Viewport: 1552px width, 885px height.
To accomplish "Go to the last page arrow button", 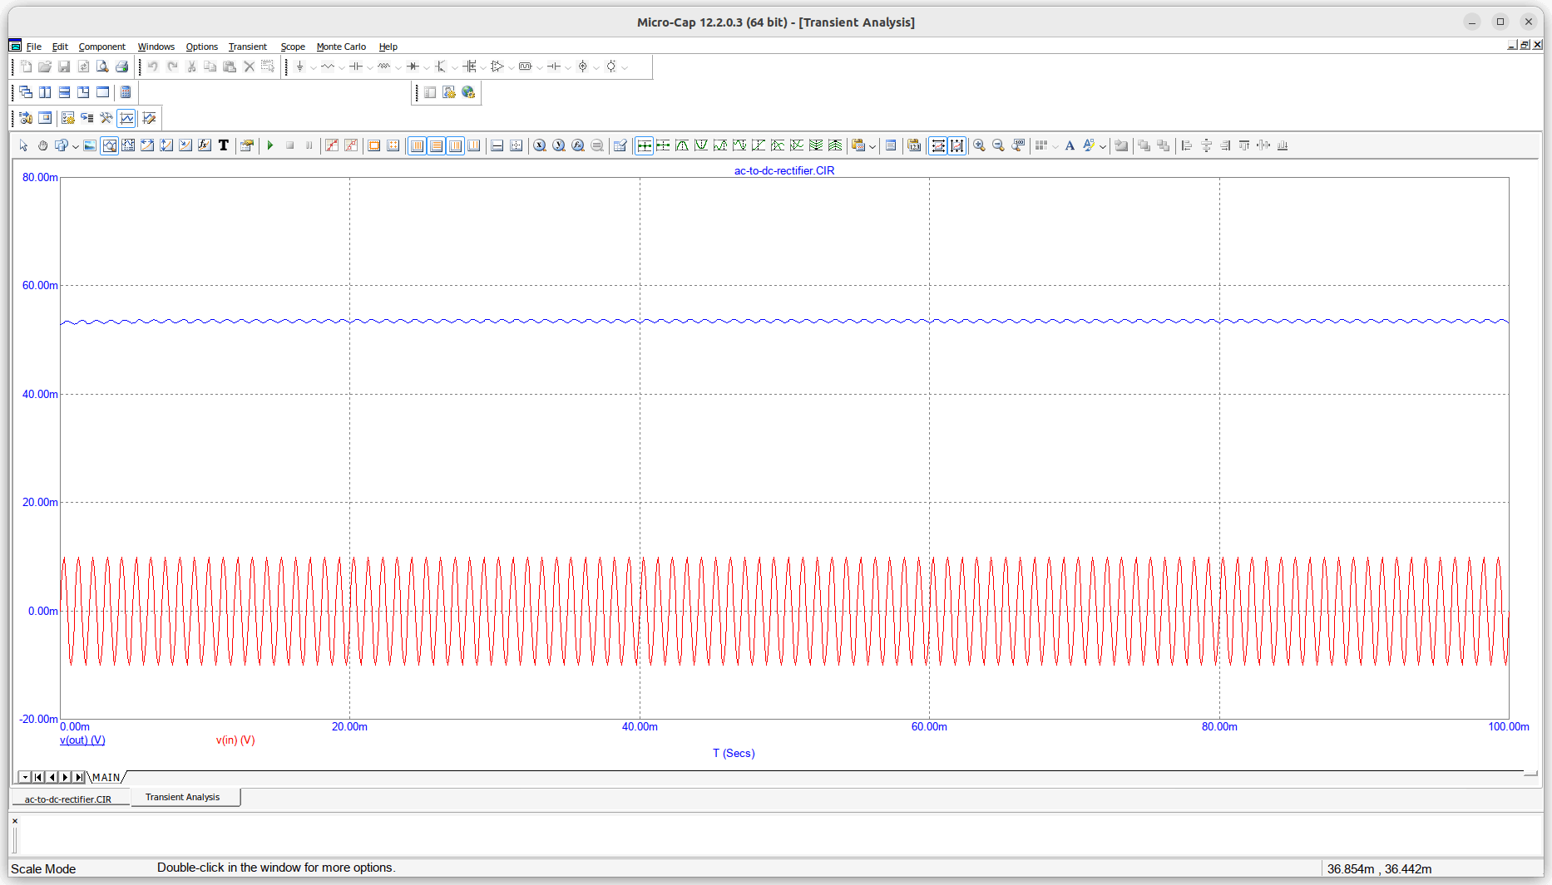I will coord(78,777).
